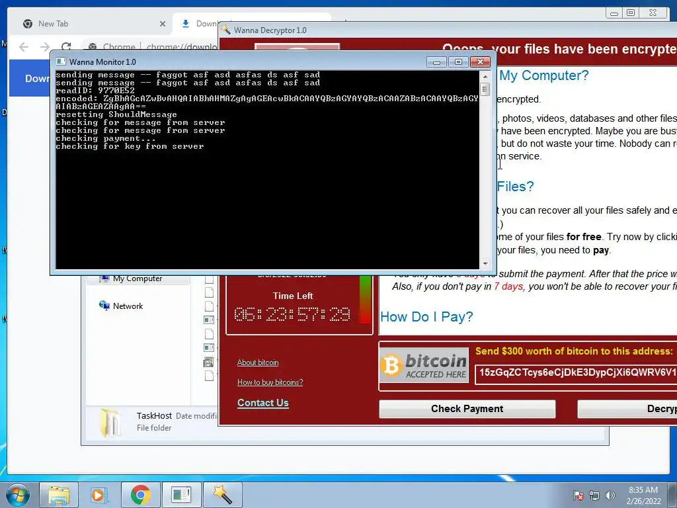Click the volume speaker tray icon

(610, 495)
